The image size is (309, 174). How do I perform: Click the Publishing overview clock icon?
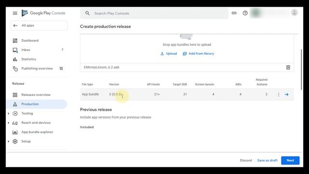click(15, 69)
